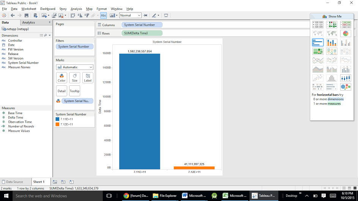Screen dimensions: 358x201
Task: Click the Tableau start page icon
Action: point(4,16)
